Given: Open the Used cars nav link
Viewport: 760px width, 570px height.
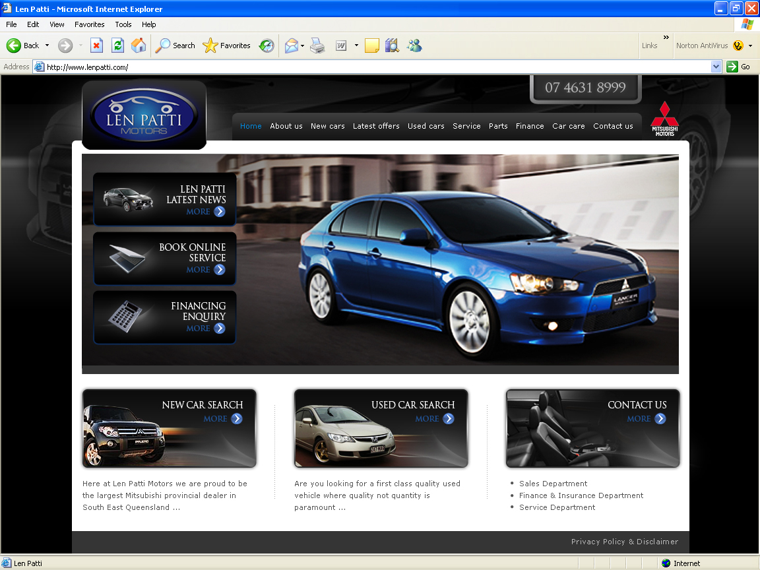Looking at the screenshot, I should pyautogui.click(x=426, y=126).
